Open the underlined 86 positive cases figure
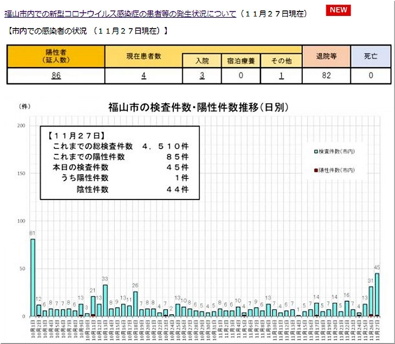395x344 pixels. click(x=56, y=76)
